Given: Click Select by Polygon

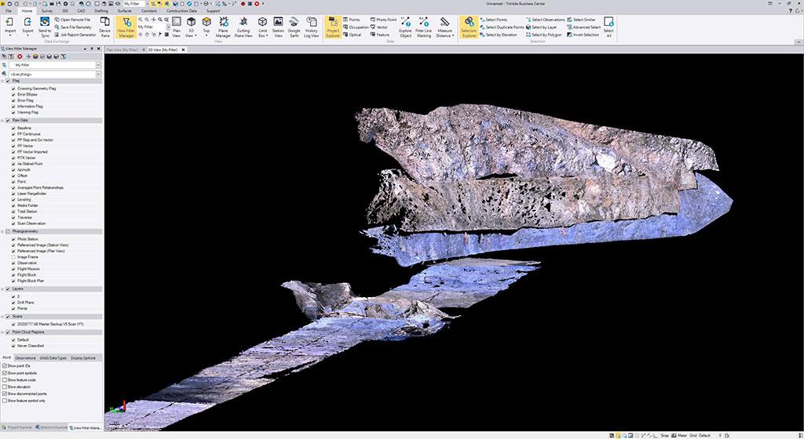Looking at the screenshot, I should point(543,34).
